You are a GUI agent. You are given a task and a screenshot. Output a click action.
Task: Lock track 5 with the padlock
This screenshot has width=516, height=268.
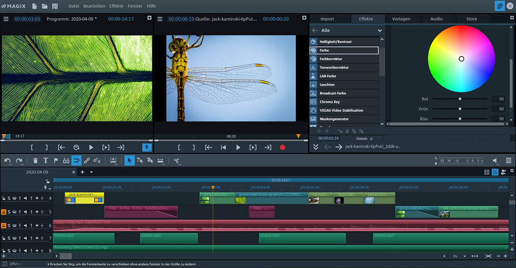4,212
